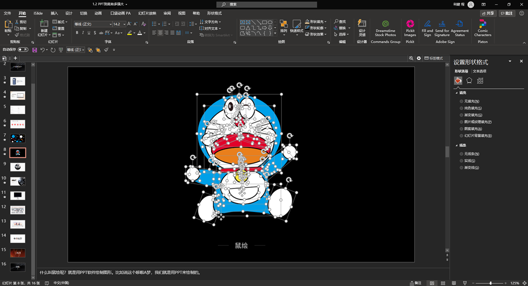Collapse the Fill (填充) section
This screenshot has height=286, width=528.
point(457,93)
